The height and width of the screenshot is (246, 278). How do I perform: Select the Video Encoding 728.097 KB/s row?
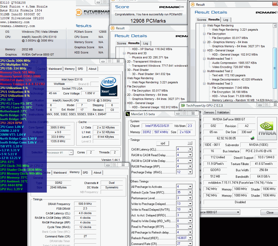coord(231,67)
